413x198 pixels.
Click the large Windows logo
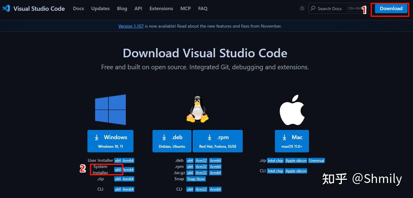click(110, 109)
